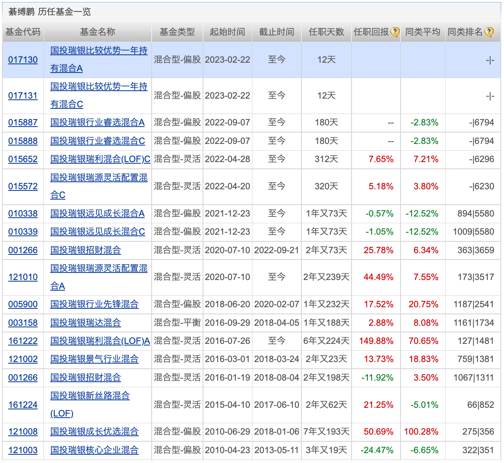Open 国投瑞银行业睿选混合A fund page
The image size is (504, 463).
98,123
